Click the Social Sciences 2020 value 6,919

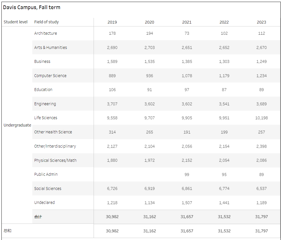[149, 189]
